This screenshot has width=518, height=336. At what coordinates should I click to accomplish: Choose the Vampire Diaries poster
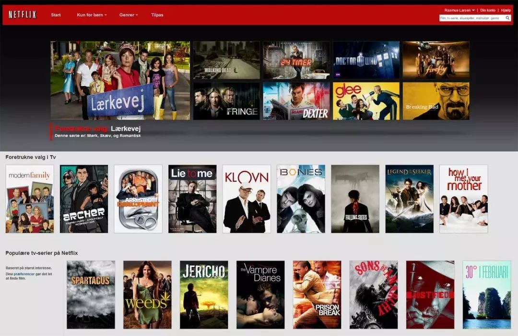[260, 295]
